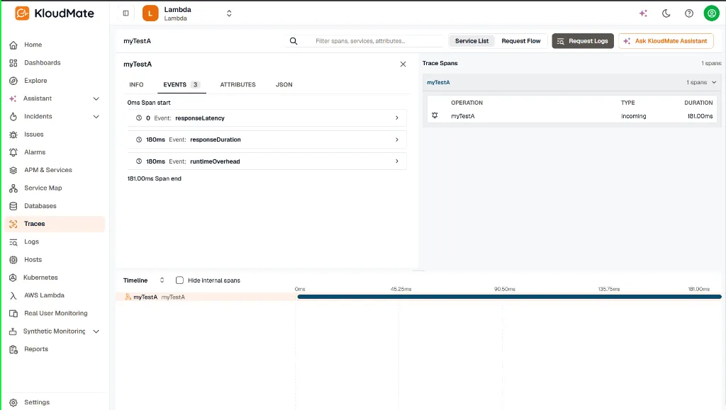
Task: Open AWS Lambda icon in sidebar
Action: pyautogui.click(x=13, y=295)
